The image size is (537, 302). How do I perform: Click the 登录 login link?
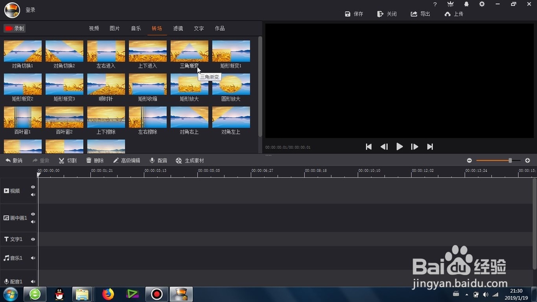pyautogui.click(x=31, y=10)
